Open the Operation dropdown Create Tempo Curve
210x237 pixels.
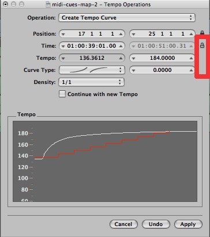pos(127,18)
